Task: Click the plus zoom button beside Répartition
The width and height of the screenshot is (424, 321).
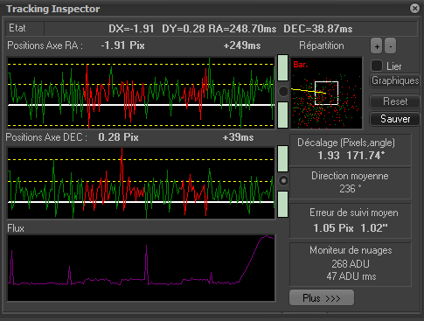Action: point(377,46)
